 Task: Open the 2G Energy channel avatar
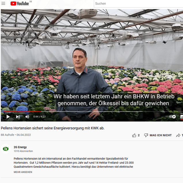point(5,149)
